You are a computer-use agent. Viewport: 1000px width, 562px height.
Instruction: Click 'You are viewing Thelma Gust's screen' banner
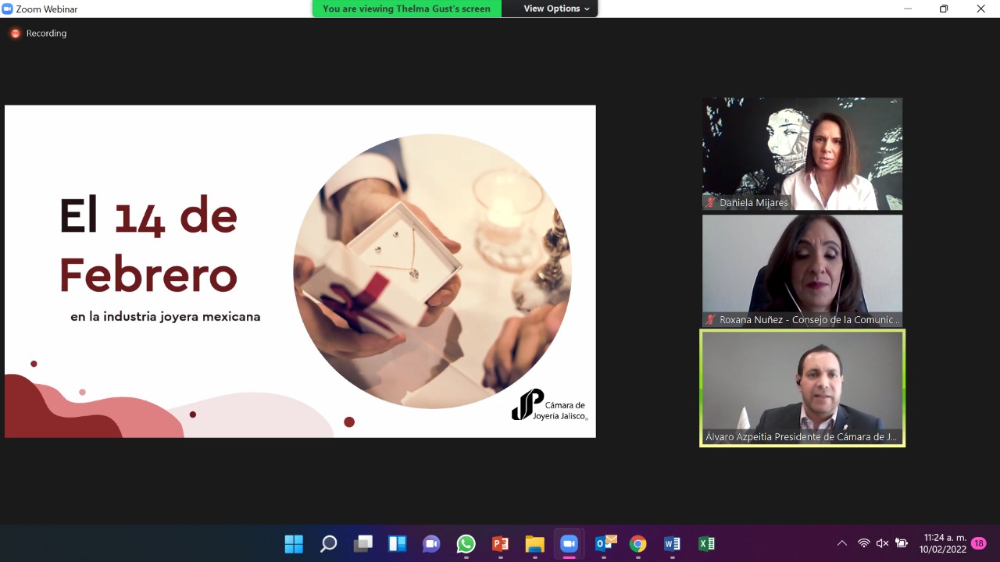click(x=406, y=9)
